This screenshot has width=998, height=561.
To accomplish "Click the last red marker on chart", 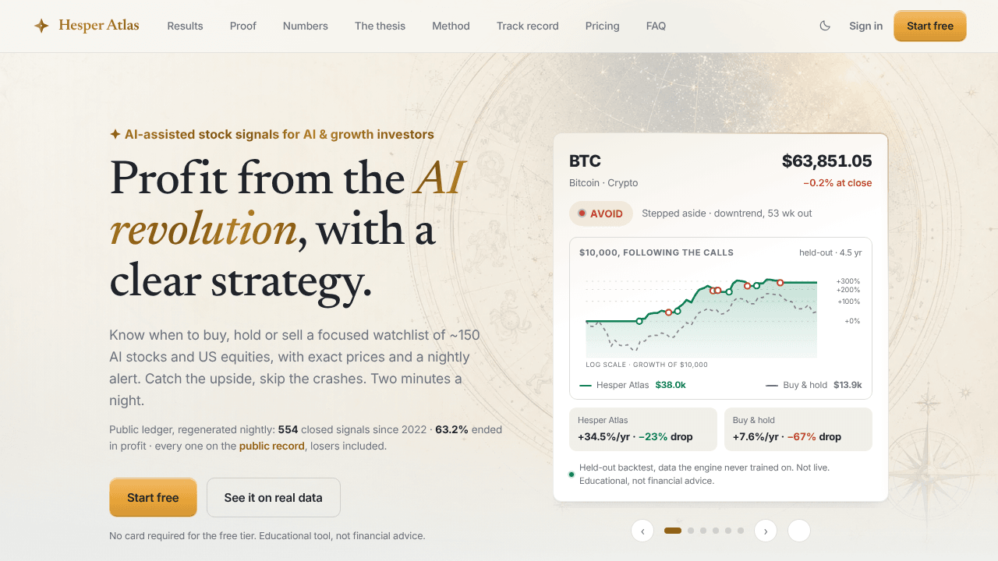I will pos(780,283).
